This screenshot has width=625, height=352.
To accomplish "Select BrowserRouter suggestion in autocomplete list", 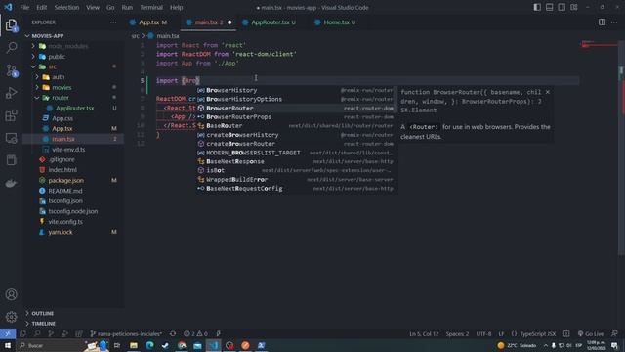I will pyautogui.click(x=295, y=108).
